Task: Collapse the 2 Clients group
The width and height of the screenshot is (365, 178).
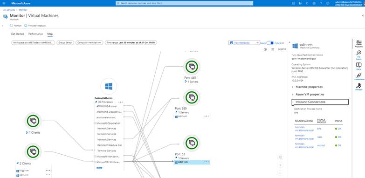Action: click(x=17, y=164)
